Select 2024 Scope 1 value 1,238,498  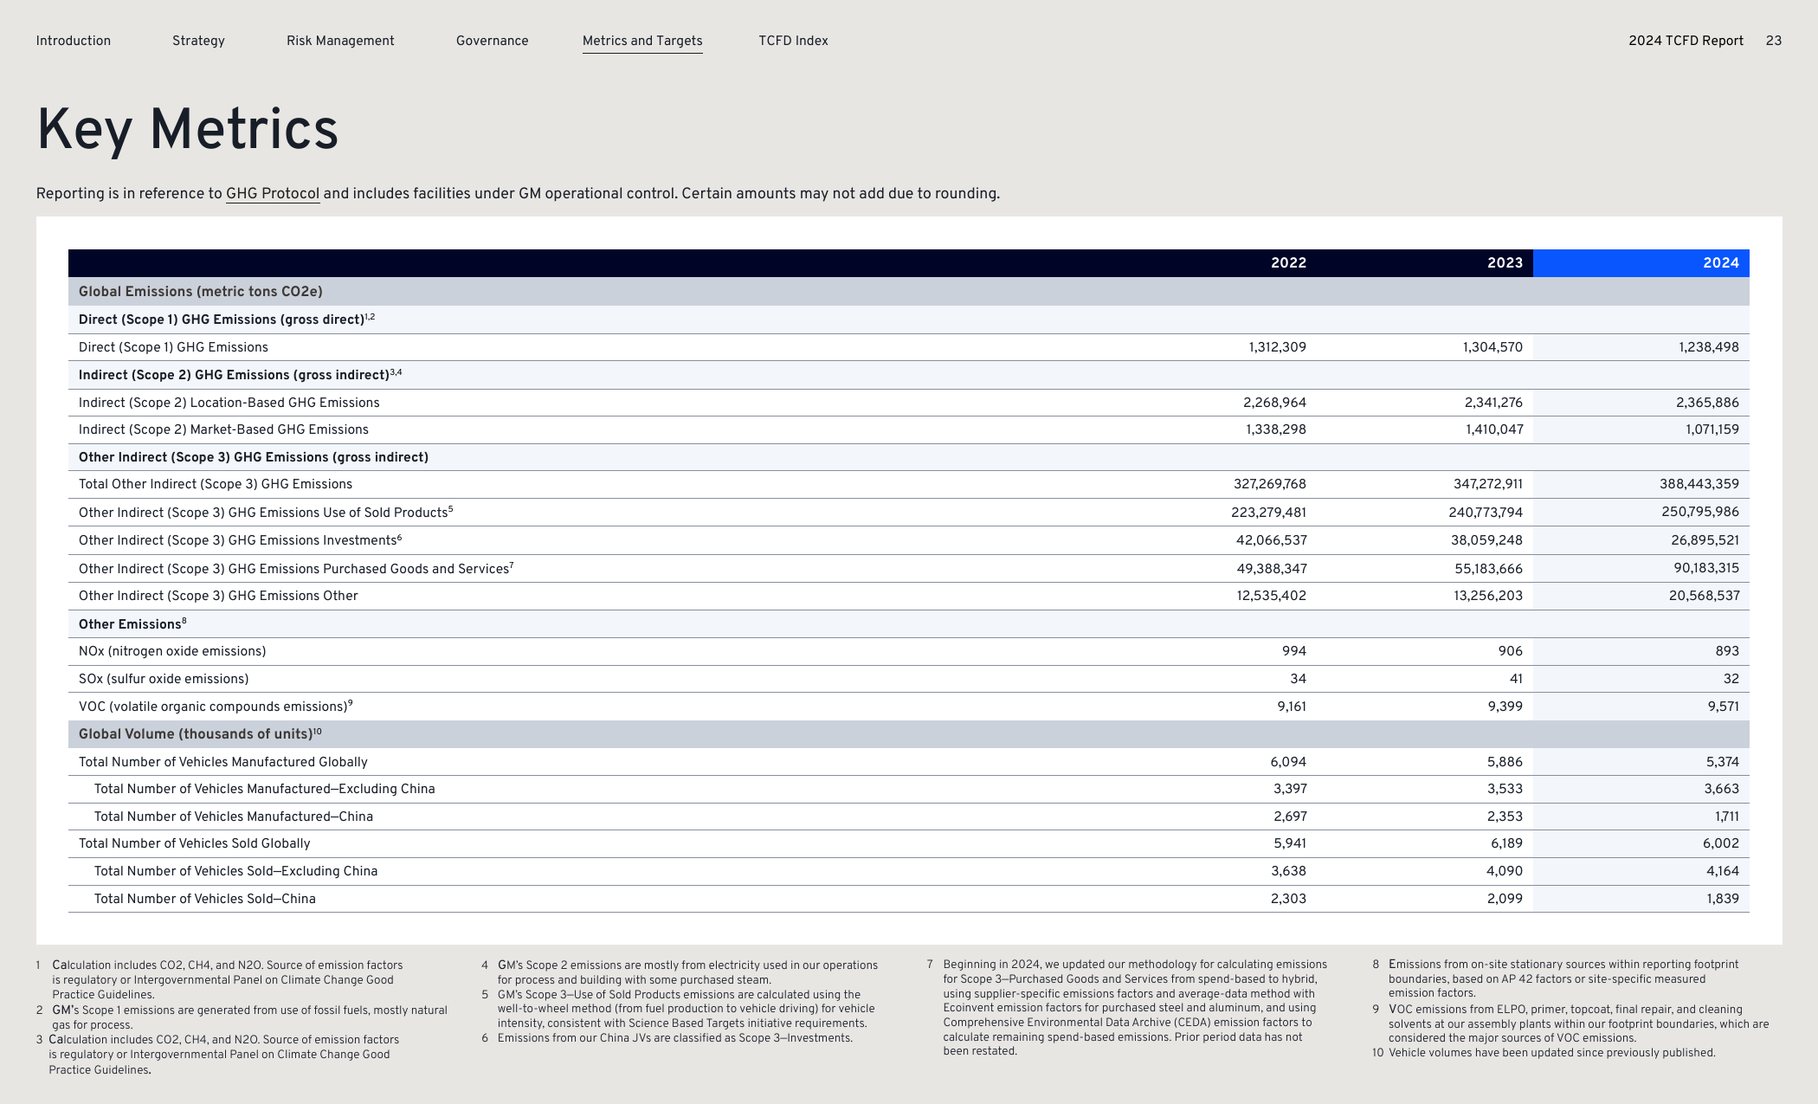tap(1709, 347)
